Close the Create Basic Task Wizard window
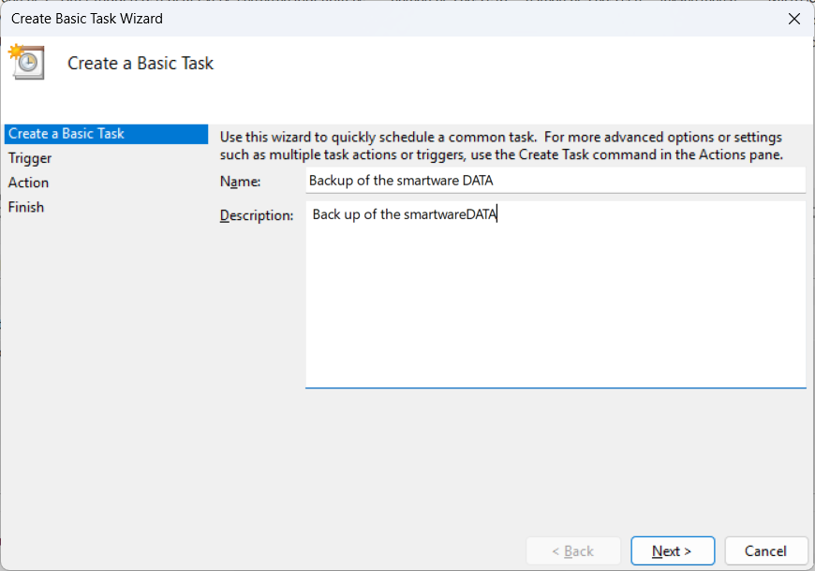 tap(793, 18)
